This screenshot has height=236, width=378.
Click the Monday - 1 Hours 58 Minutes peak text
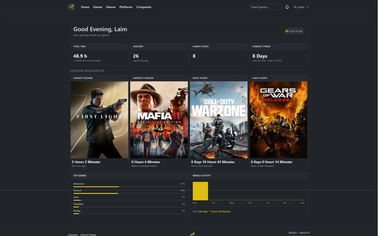coord(215,212)
